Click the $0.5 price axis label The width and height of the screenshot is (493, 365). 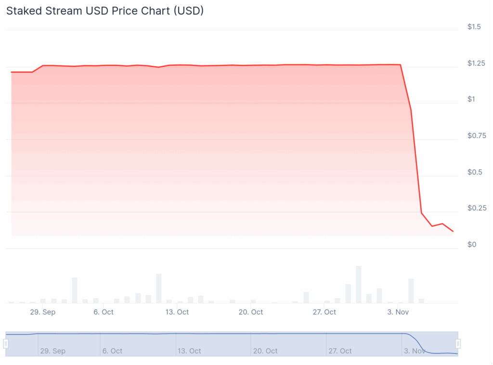click(x=474, y=172)
